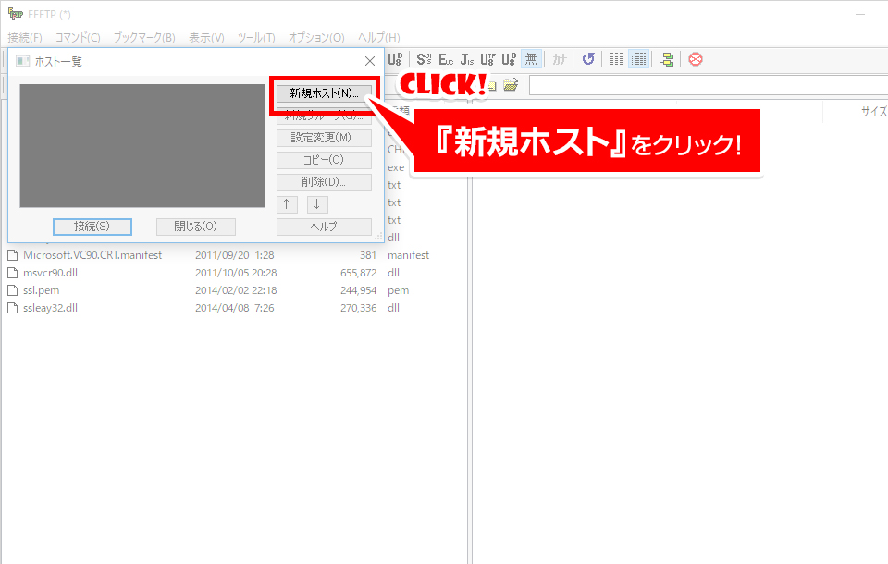888x564 pixels.
Task: Toggle half-width kana (カナ) conversion icon
Action: click(560, 59)
